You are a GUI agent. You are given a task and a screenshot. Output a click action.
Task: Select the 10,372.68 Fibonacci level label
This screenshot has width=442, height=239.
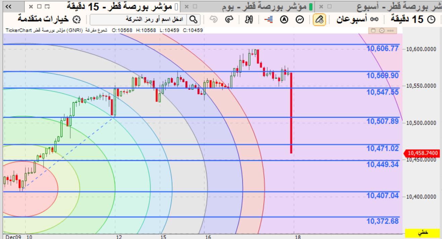point(383,221)
